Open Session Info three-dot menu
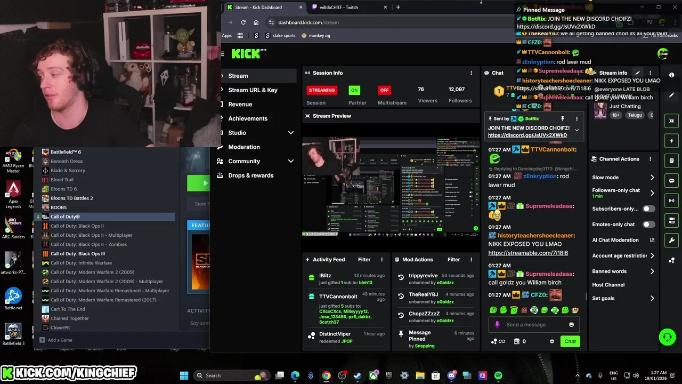The width and height of the screenshot is (682, 384). click(x=471, y=73)
